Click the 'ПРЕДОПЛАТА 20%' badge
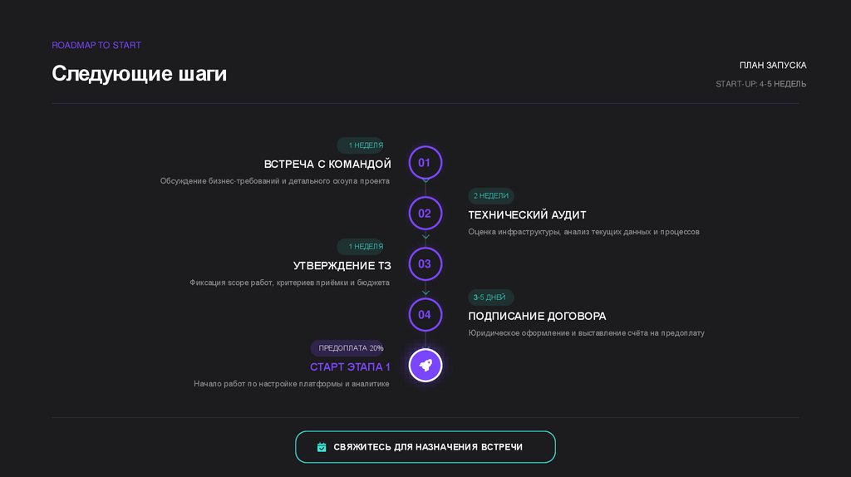 point(351,348)
